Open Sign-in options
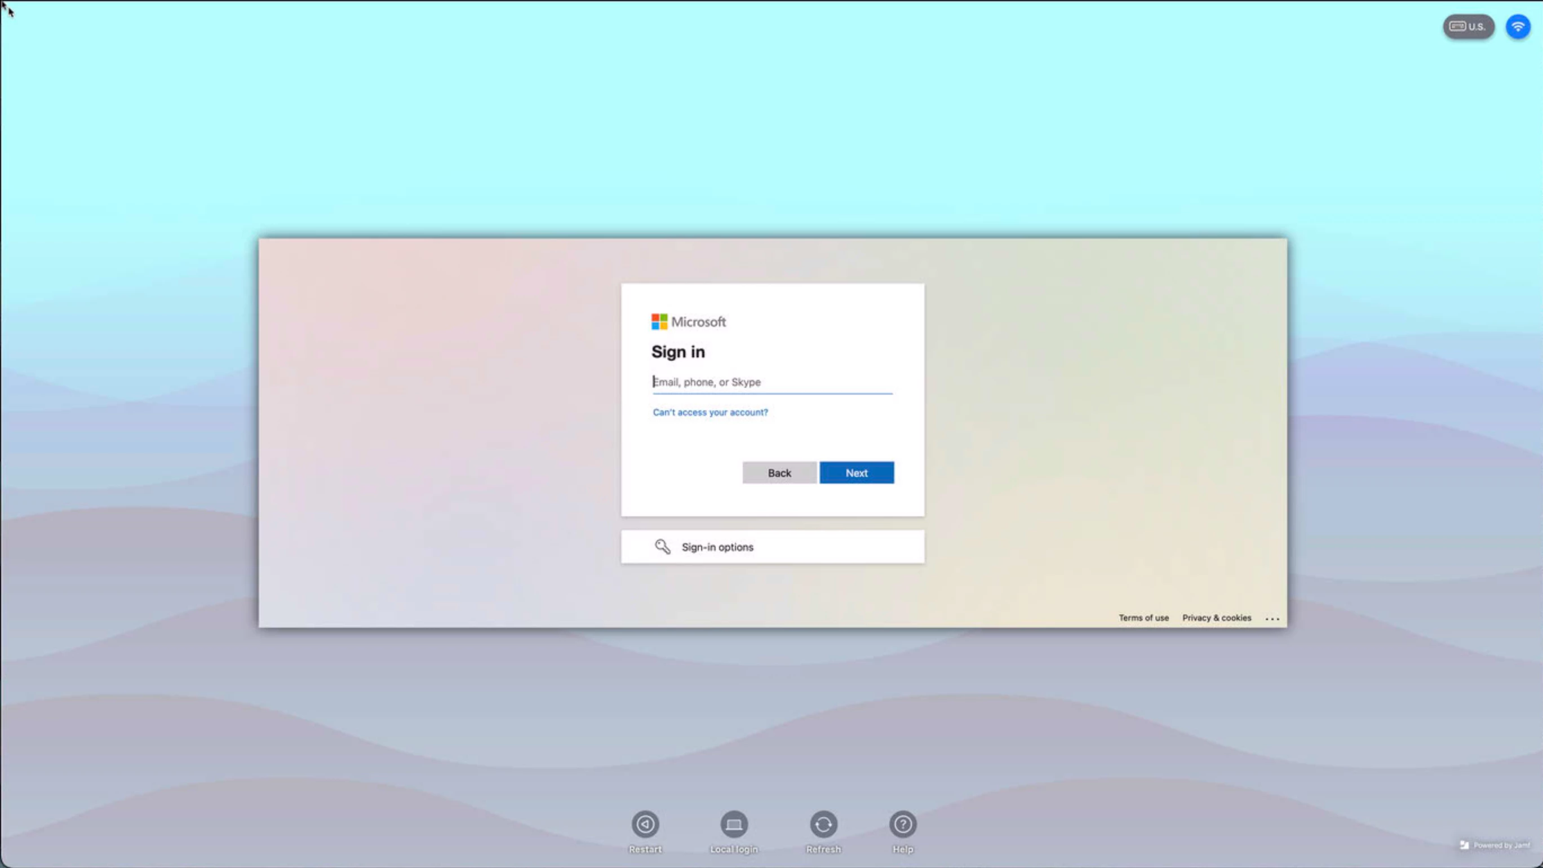This screenshot has width=1543, height=868. click(772, 546)
